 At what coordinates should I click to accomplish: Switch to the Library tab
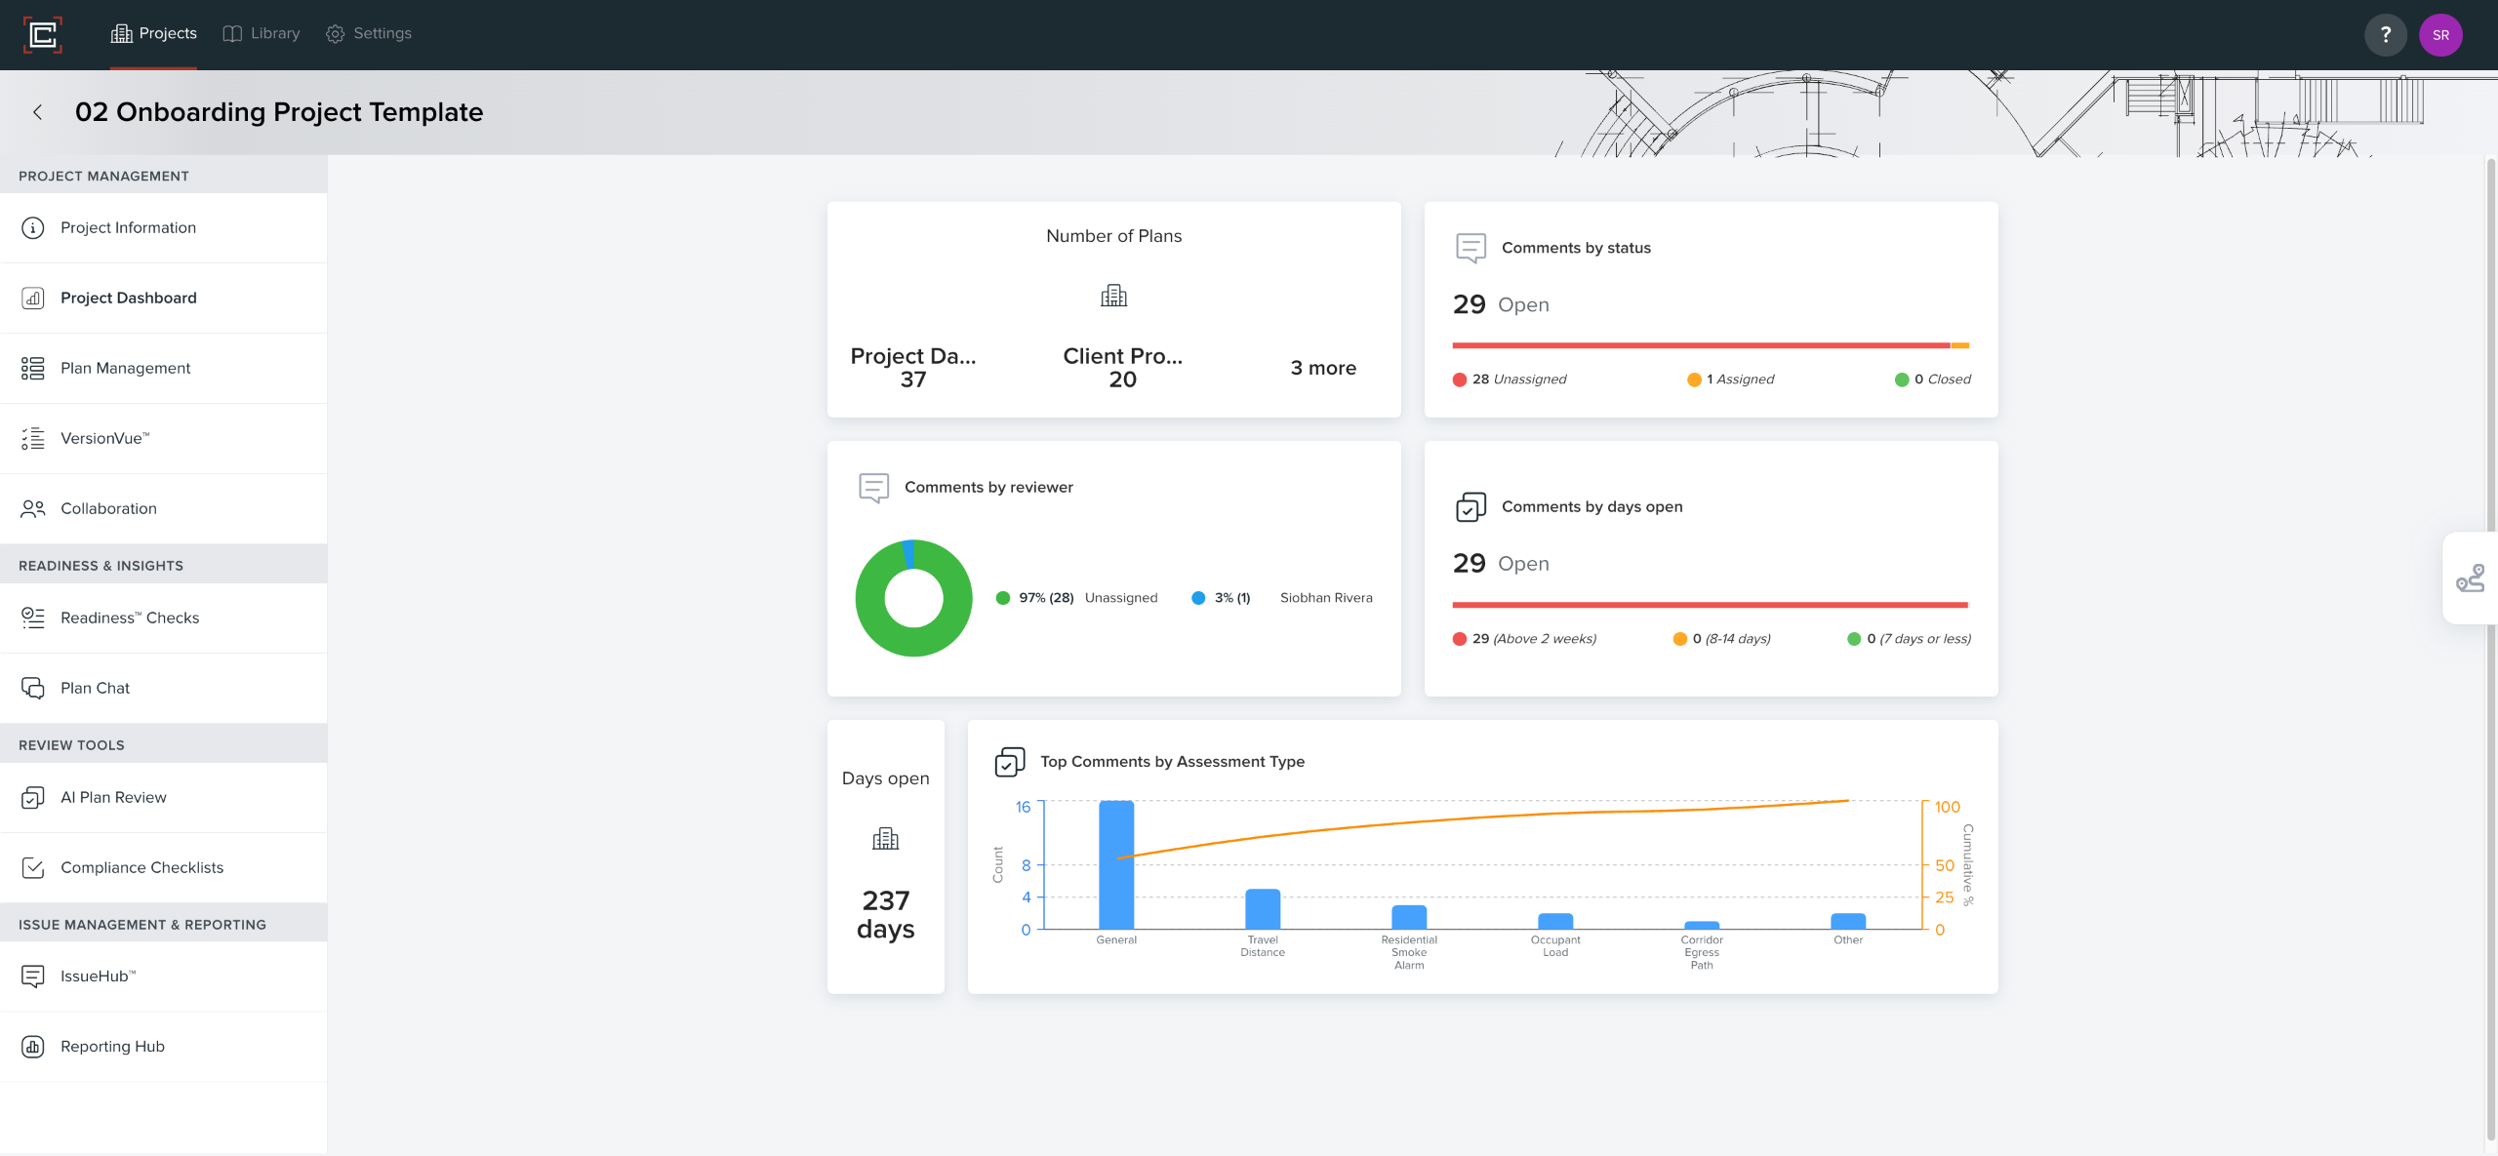tap(262, 33)
